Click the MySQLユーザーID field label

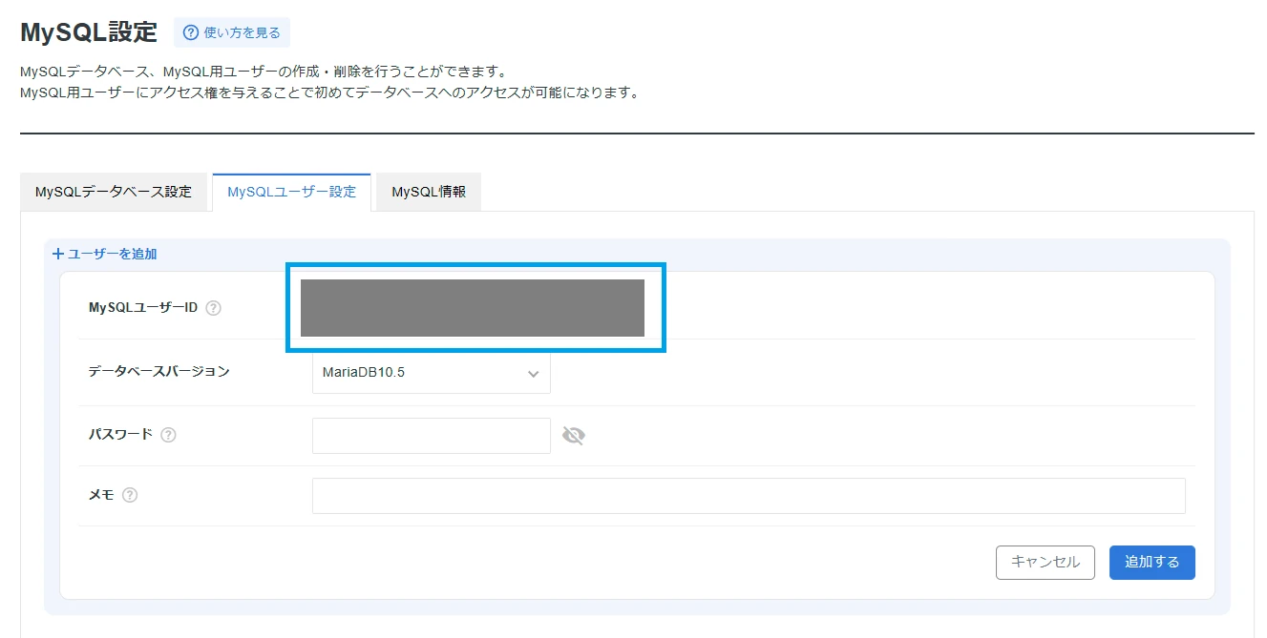click(142, 307)
